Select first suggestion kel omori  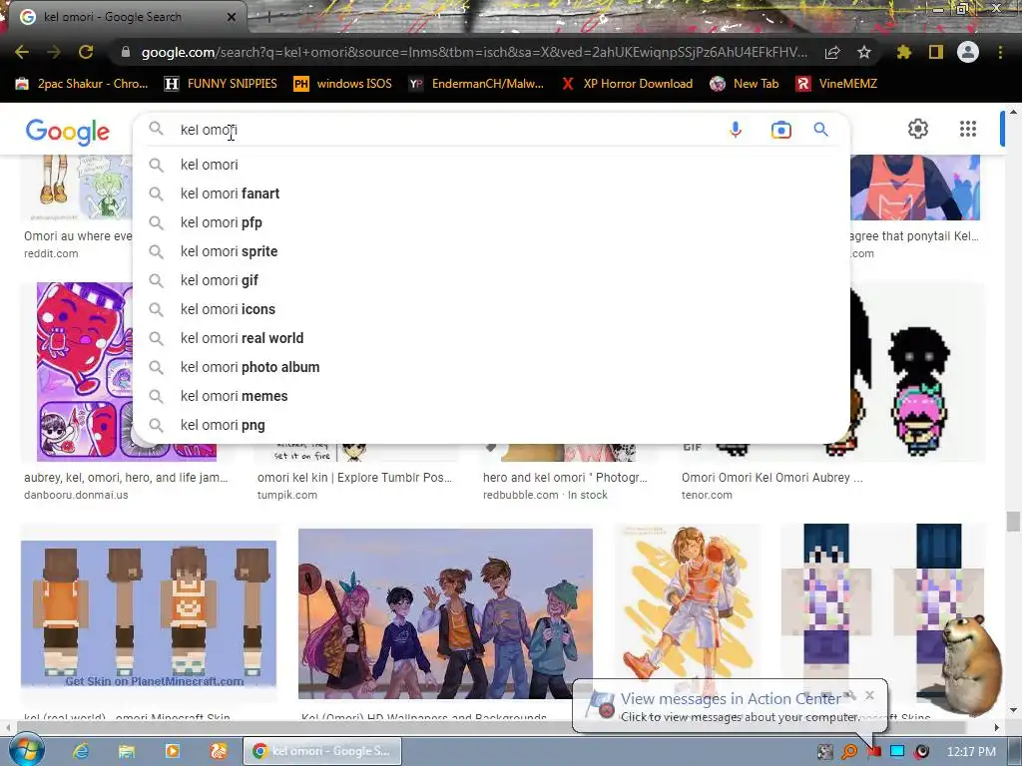(x=491, y=165)
